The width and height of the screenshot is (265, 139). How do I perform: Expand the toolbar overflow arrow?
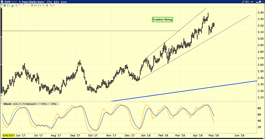[54, 5]
